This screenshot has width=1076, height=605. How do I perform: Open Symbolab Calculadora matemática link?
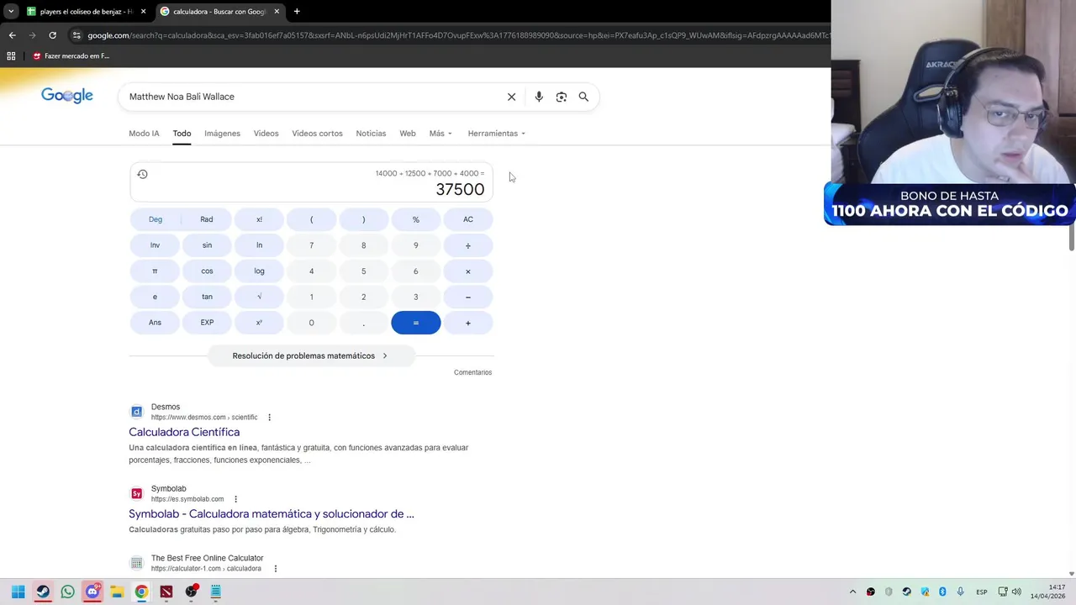click(272, 513)
